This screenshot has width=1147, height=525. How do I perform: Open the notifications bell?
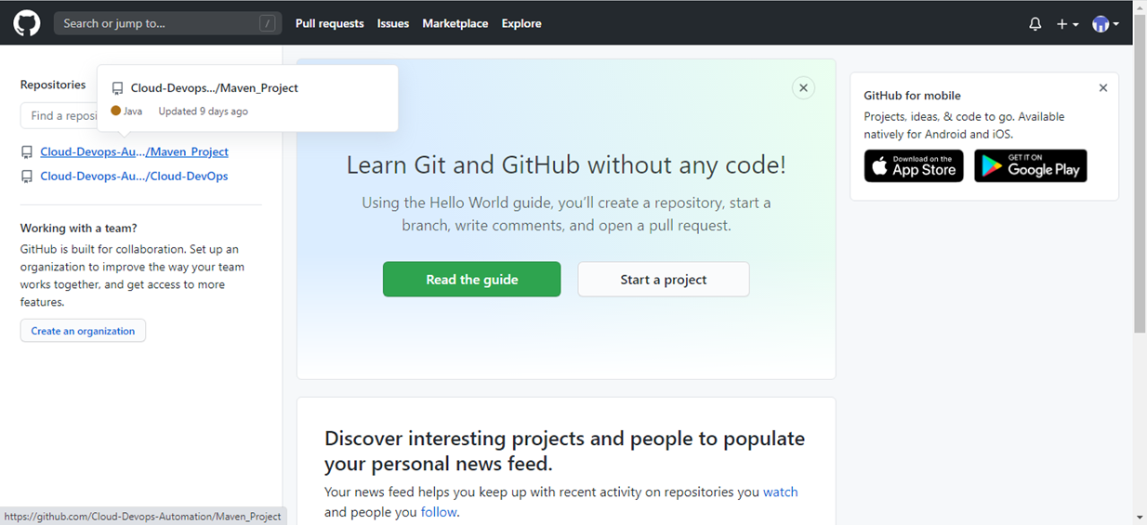pyautogui.click(x=1035, y=24)
